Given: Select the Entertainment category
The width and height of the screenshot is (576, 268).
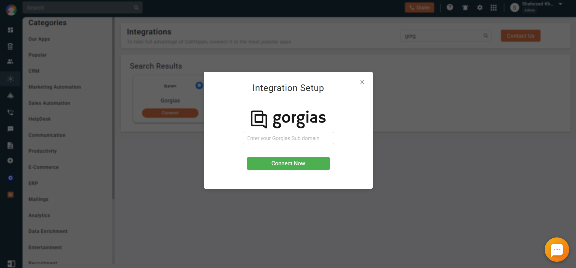Looking at the screenshot, I should click(x=45, y=247).
